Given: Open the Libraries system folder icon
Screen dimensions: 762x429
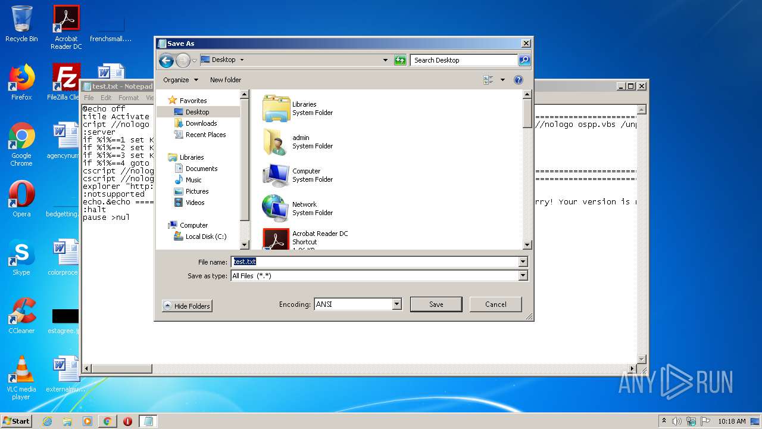Looking at the screenshot, I should (x=276, y=108).
